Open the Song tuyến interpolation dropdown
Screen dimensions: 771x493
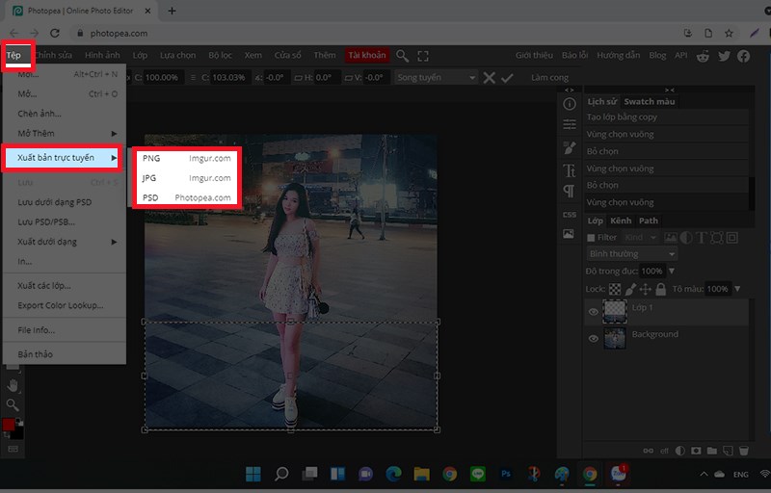[x=436, y=78]
